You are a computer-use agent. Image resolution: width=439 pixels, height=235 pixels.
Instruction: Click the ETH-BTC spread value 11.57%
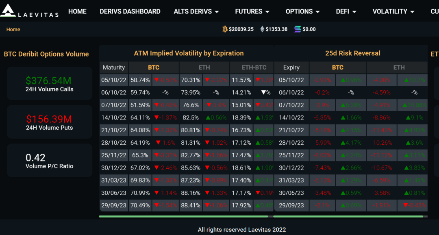pos(241,80)
